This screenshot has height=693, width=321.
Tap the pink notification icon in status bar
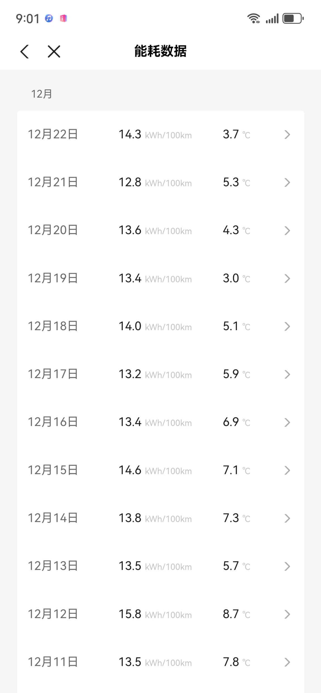point(63,18)
